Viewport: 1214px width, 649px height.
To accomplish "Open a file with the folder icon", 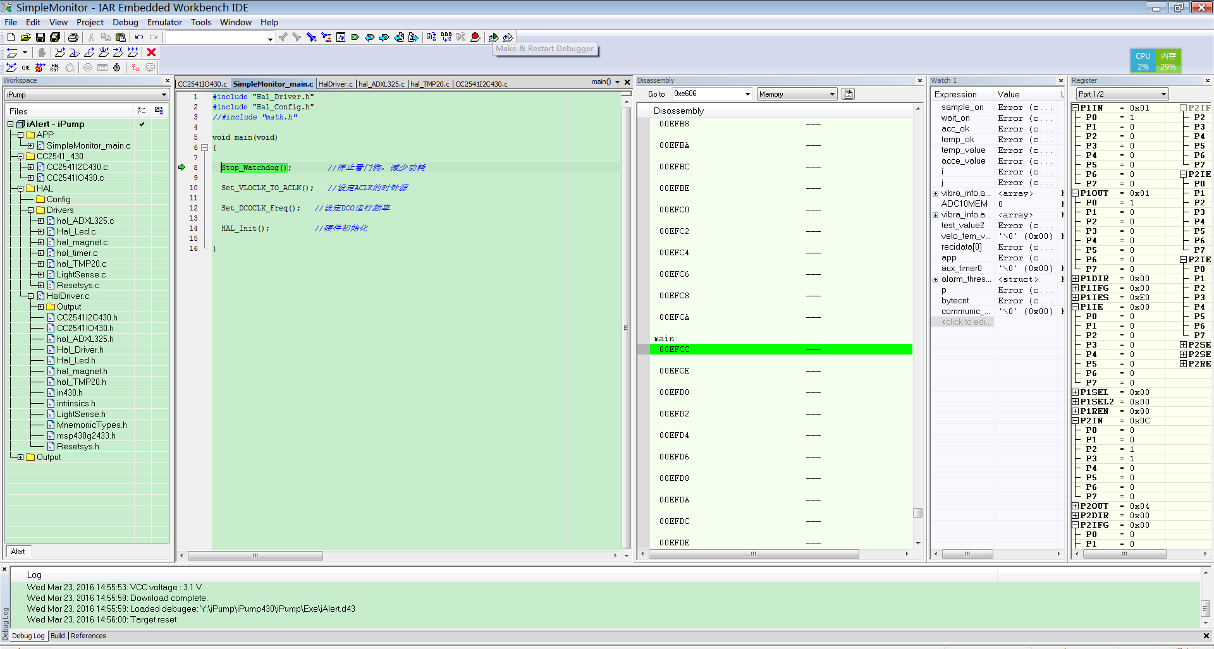I will tap(26, 37).
